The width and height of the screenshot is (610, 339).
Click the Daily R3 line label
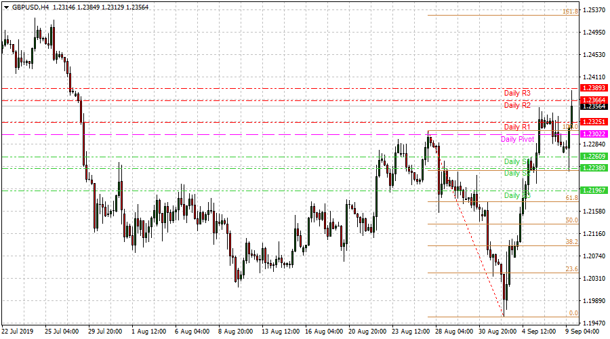(517, 93)
